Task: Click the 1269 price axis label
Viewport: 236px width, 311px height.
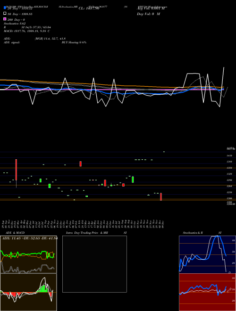Action: (229, 186)
